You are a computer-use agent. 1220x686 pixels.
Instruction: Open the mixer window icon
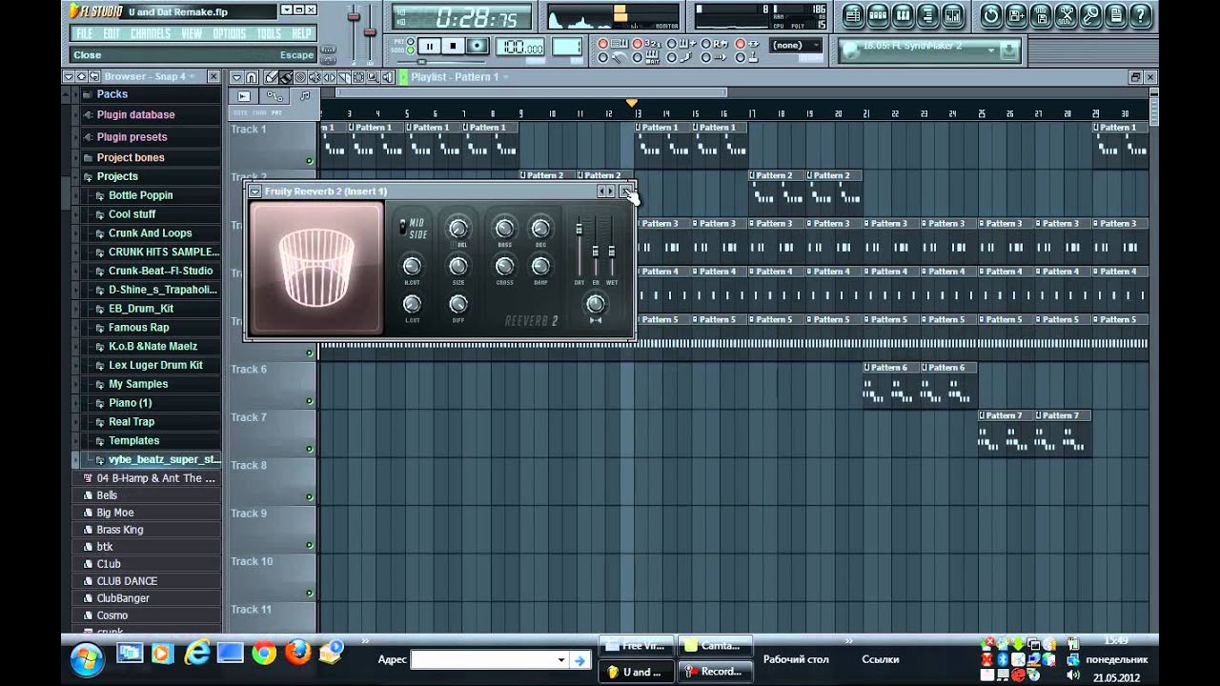952,16
